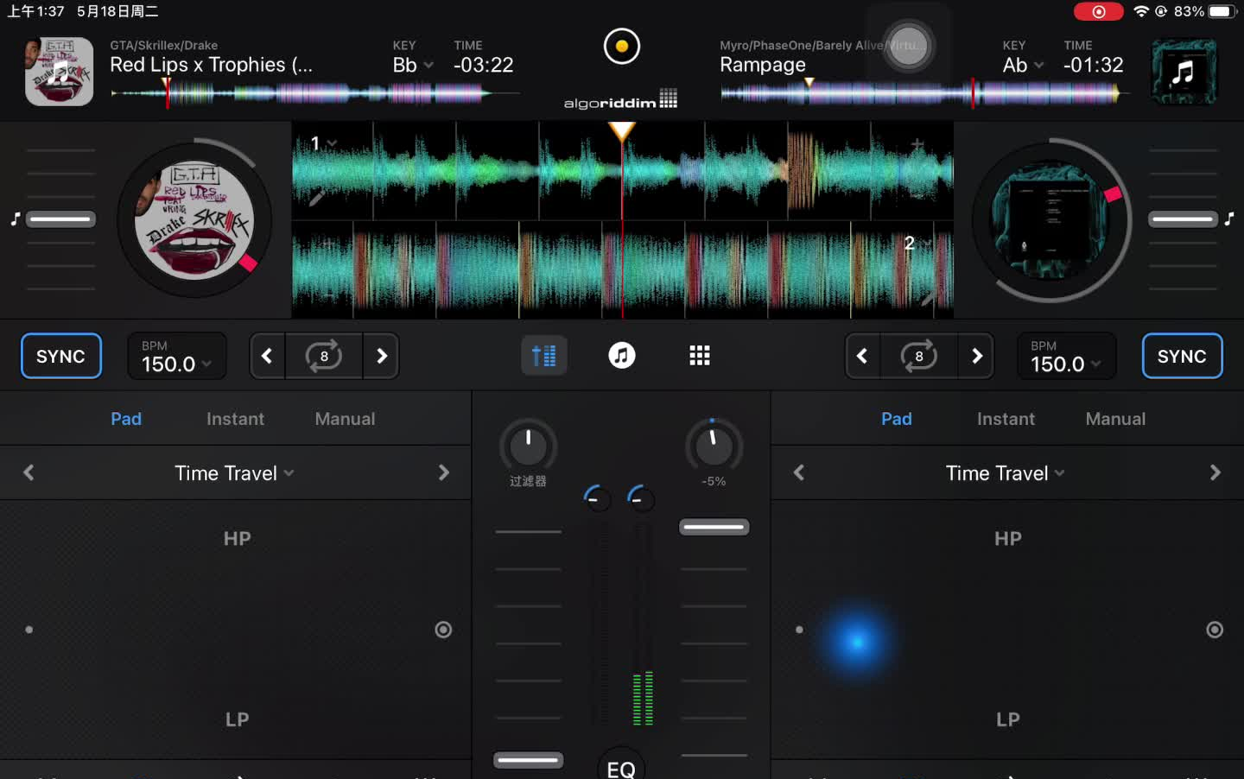
Task: Tap the red screen recording status indicator
Action: [1098, 11]
